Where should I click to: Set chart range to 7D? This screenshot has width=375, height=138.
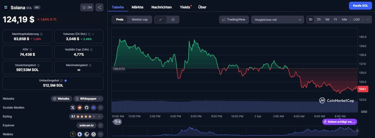pyautogui.click(x=319, y=19)
